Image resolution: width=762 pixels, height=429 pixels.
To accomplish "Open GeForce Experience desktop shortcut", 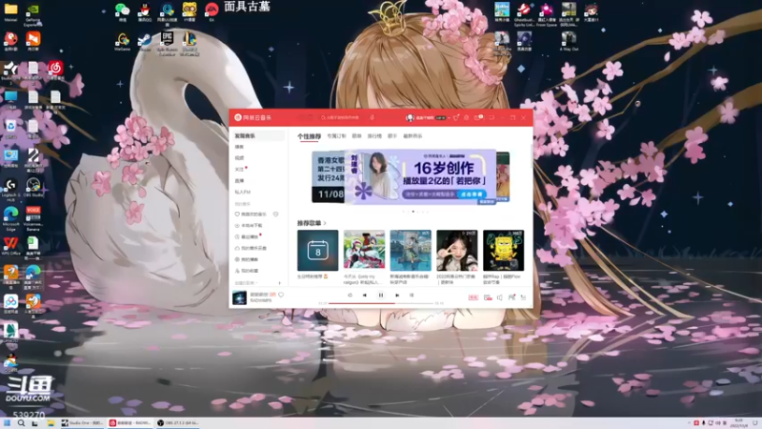I will (32, 14).
